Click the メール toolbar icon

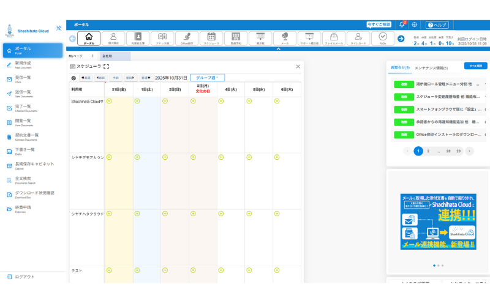[x=284, y=39]
